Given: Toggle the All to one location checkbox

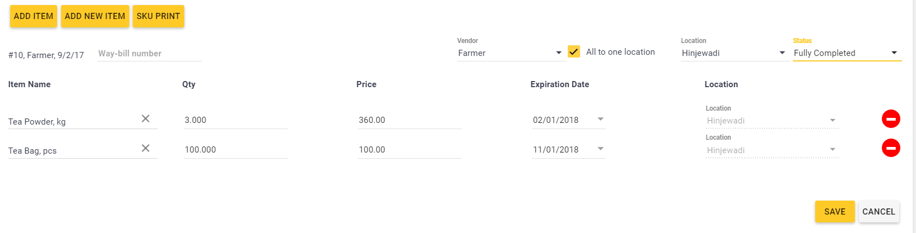Looking at the screenshot, I should click(574, 52).
